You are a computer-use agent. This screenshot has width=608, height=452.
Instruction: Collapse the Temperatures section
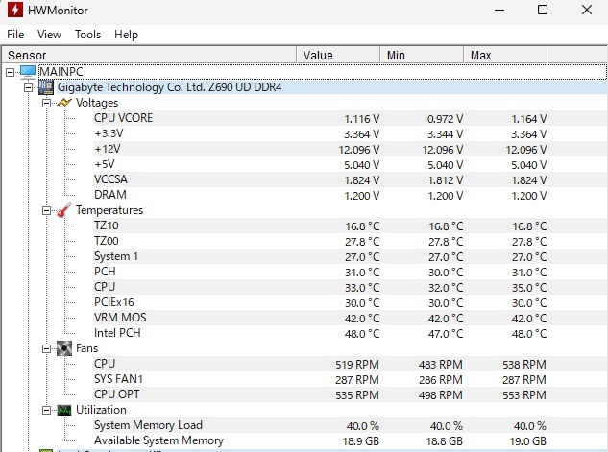point(47,210)
